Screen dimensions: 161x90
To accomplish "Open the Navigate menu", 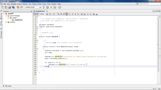I will point(14,4).
